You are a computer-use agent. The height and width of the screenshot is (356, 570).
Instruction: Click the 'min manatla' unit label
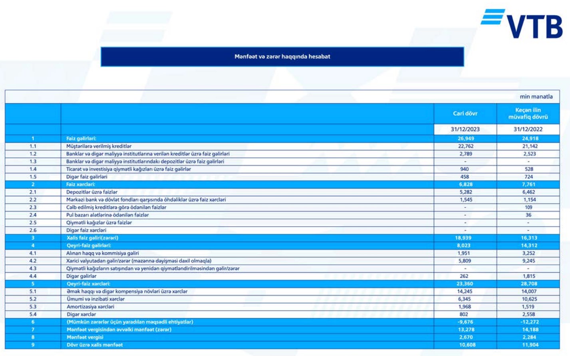[536, 97]
